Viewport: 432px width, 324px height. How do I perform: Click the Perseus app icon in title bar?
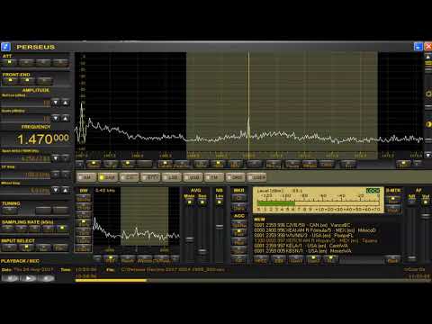pyautogui.click(x=5, y=47)
